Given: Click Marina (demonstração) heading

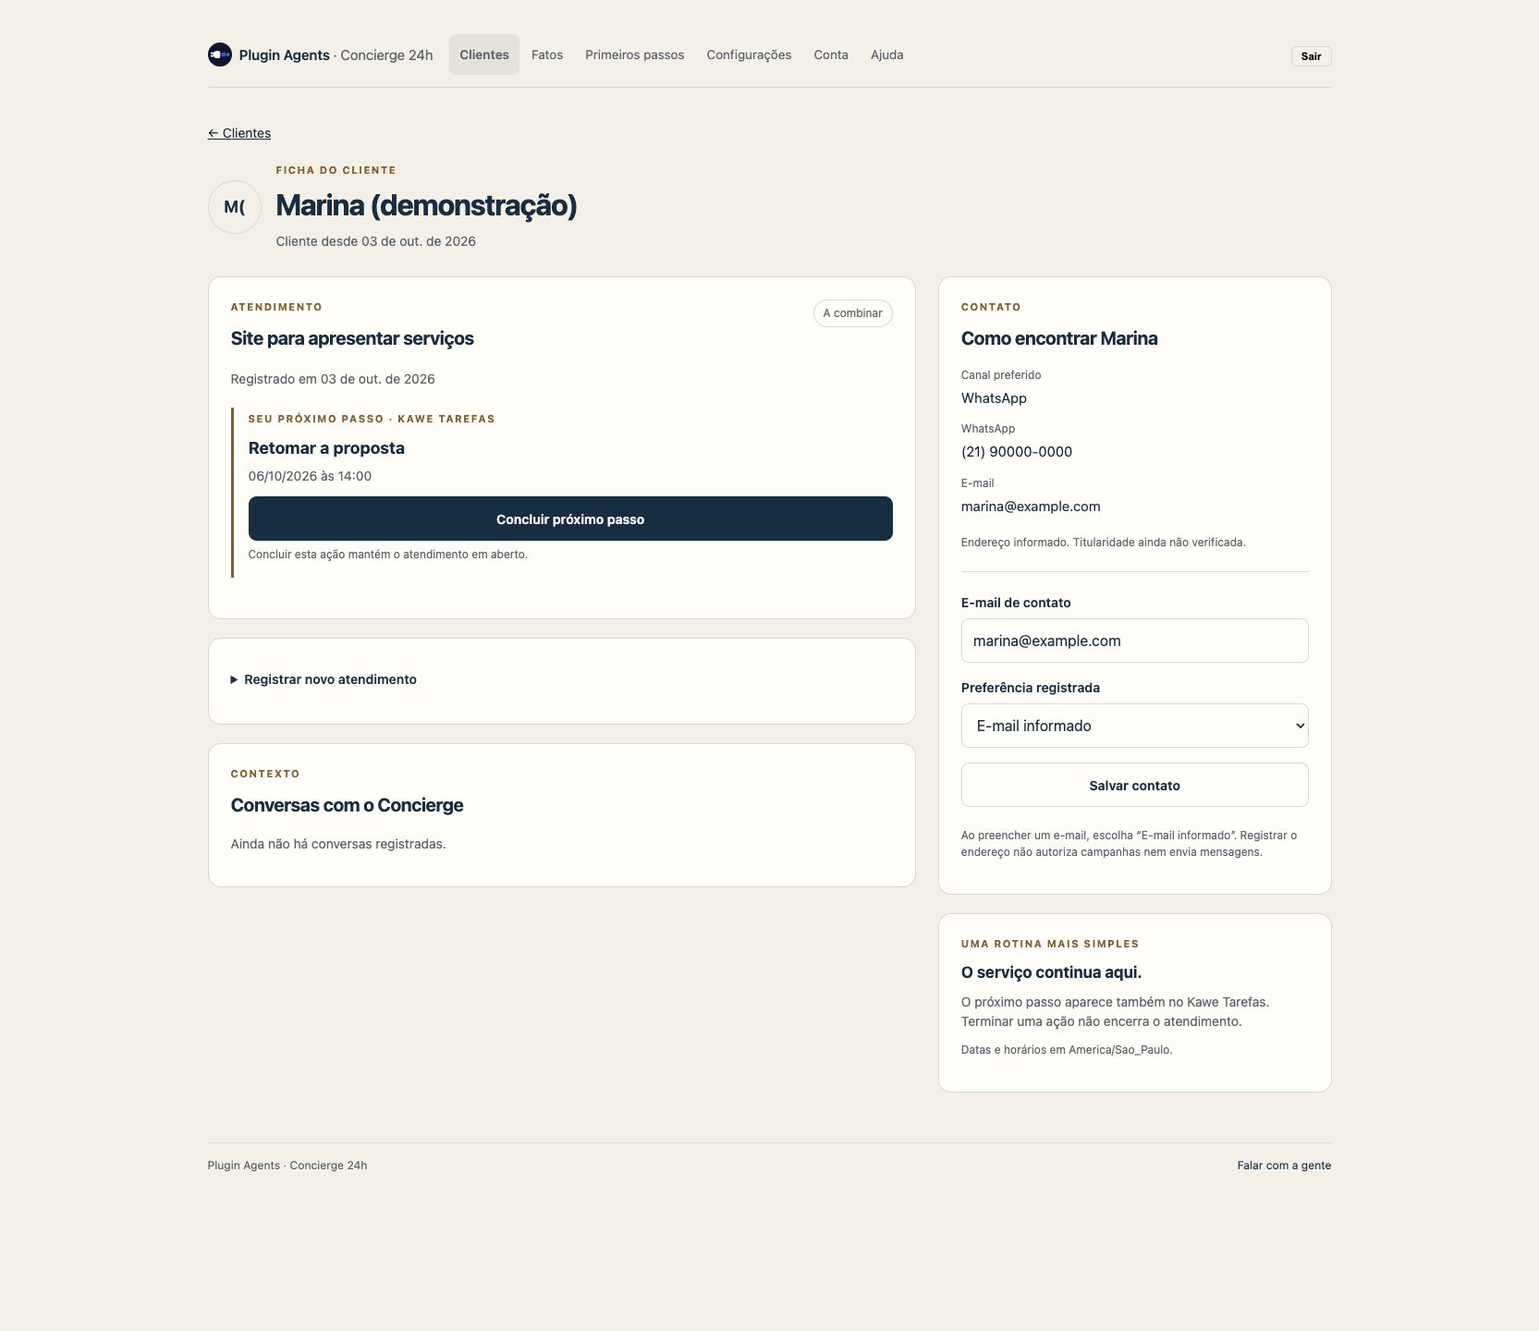Looking at the screenshot, I should point(426,205).
